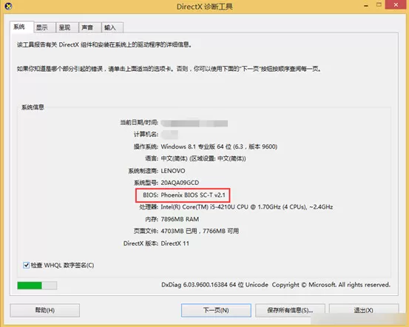The height and width of the screenshot is (327, 409).
Task: Click the 系统信息 group label
Action: coord(33,107)
